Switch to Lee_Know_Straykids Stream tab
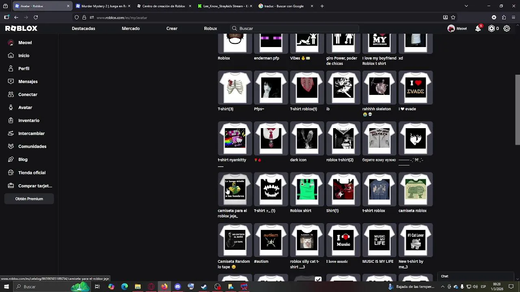Screen dimensions: 520x292 tap(225, 6)
